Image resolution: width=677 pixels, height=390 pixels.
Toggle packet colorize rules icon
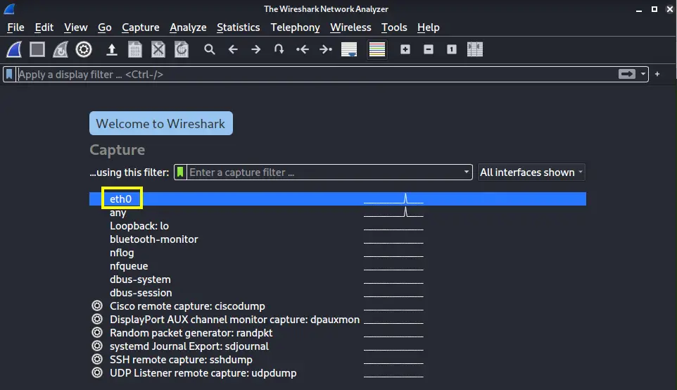[377, 49]
